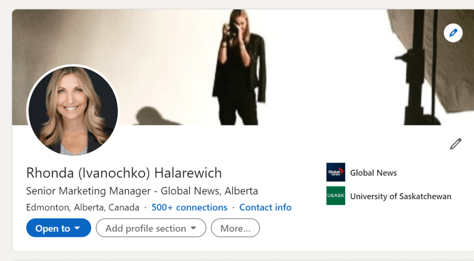
Task: Click the blue pencil icon on cover photo
Action: click(x=453, y=33)
